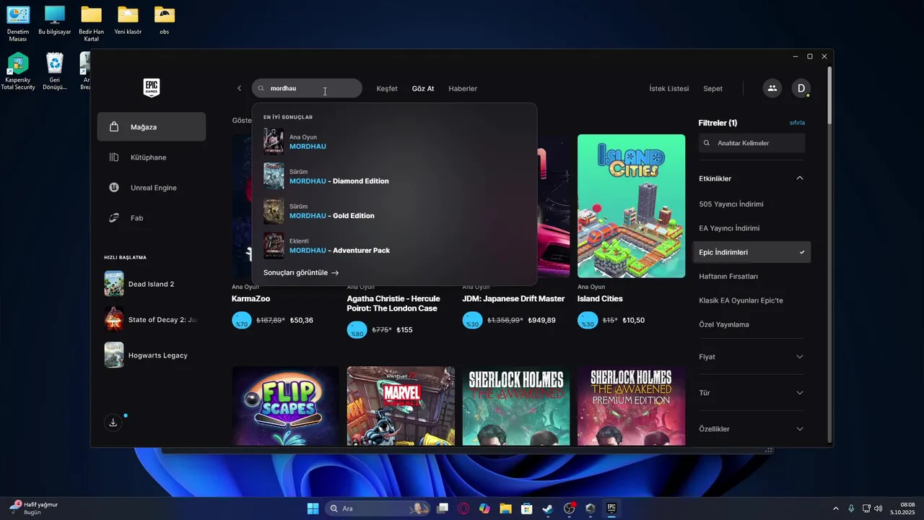Open Mağaza in the sidebar
Image resolution: width=924 pixels, height=520 pixels.
tap(152, 127)
